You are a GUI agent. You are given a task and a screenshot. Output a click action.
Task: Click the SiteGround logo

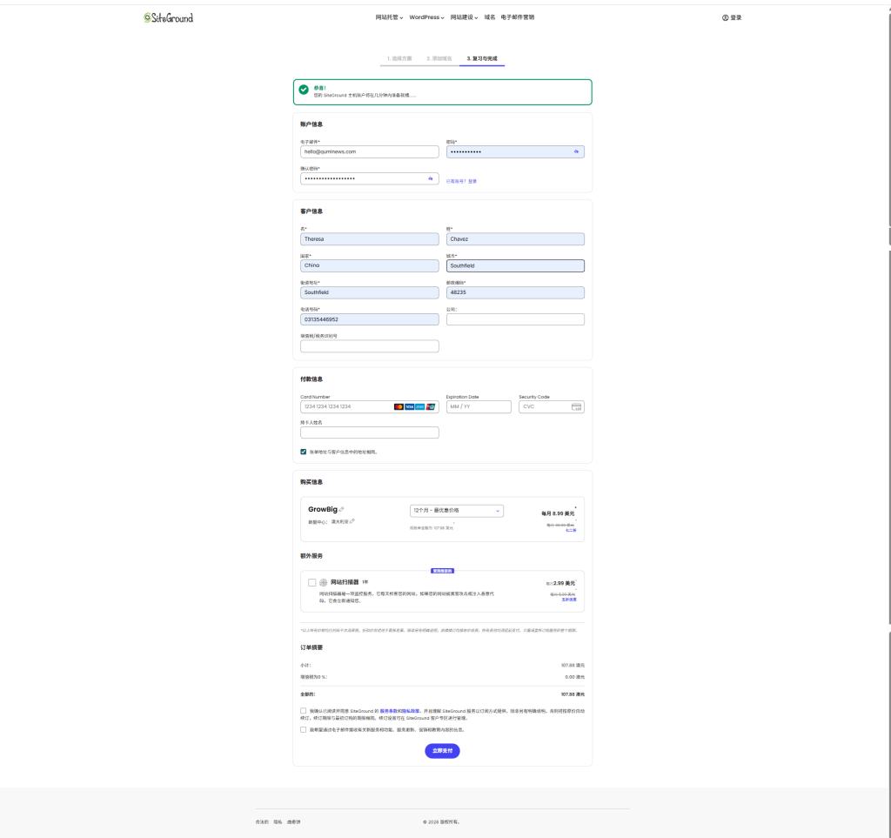coord(169,17)
